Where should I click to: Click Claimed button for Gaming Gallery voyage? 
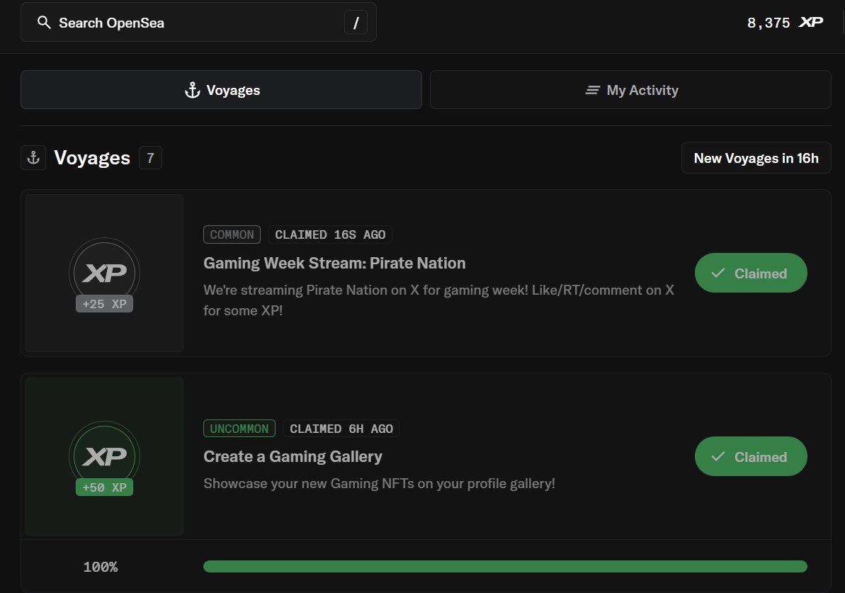click(x=751, y=456)
